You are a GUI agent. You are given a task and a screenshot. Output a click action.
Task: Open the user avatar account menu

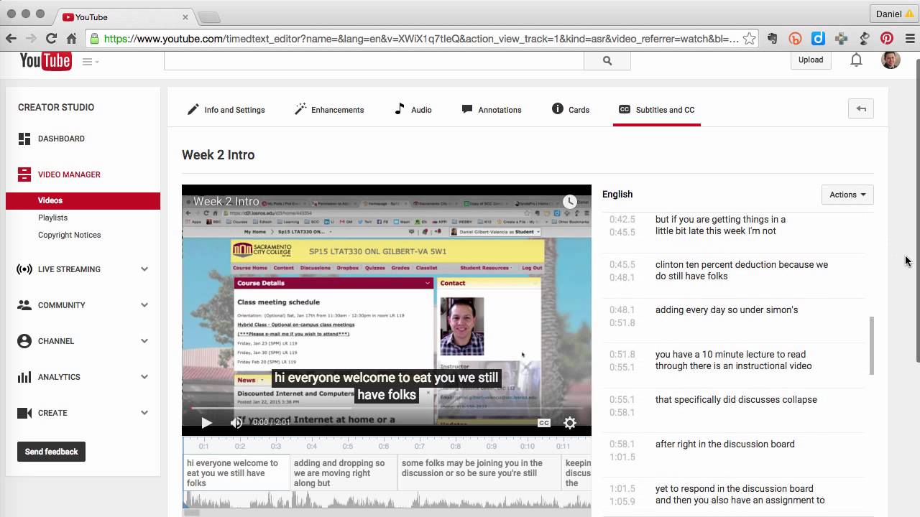click(x=891, y=60)
